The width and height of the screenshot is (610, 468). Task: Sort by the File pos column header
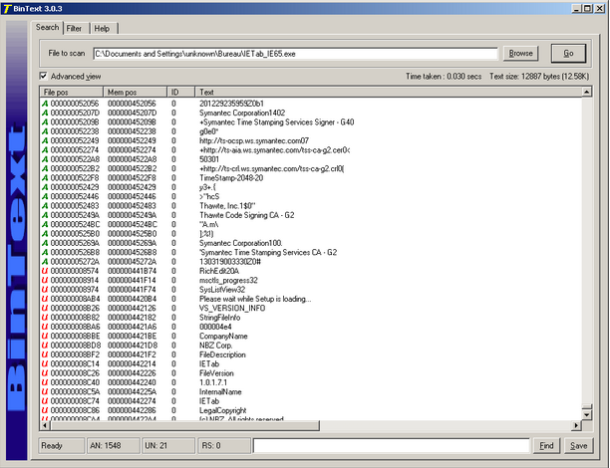pos(72,93)
